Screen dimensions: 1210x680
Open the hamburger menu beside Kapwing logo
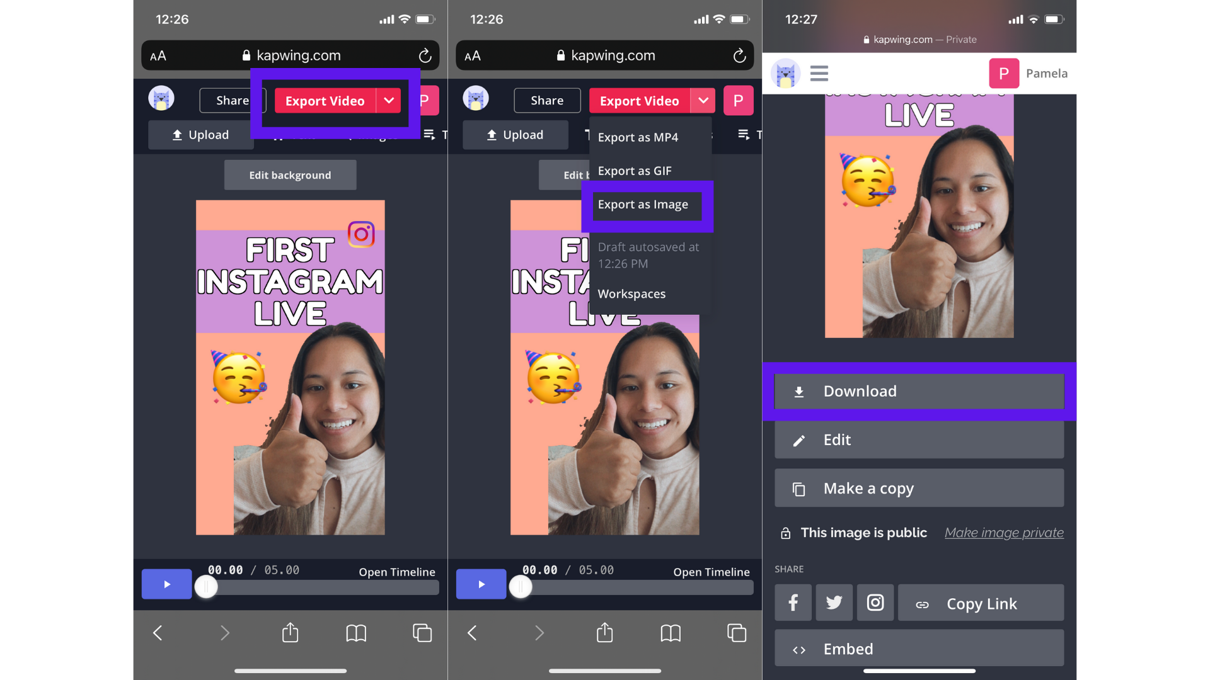pyautogui.click(x=819, y=74)
